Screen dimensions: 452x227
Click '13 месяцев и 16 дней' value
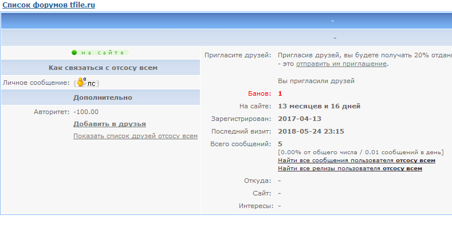[319, 106]
